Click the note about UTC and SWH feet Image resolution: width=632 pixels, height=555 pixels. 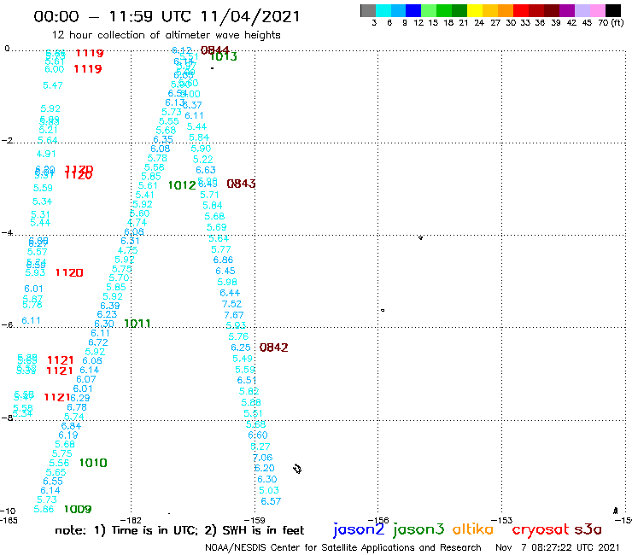pyautogui.click(x=179, y=530)
